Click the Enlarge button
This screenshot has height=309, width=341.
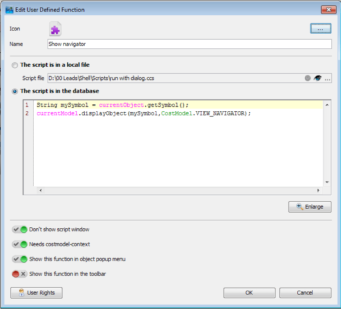(x=310, y=206)
